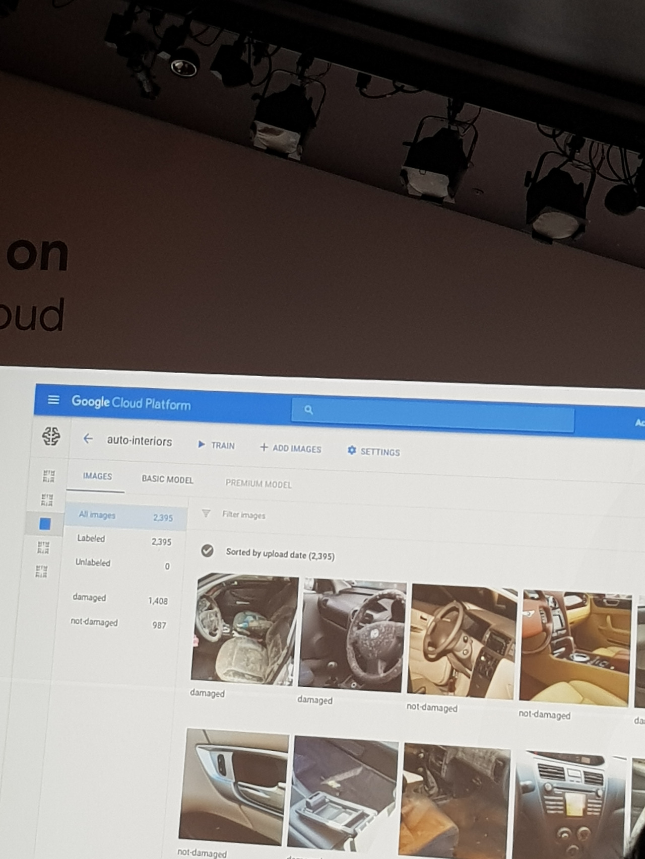Image resolution: width=645 pixels, height=859 pixels.
Task: Open the hamburger navigation menu
Action: pyautogui.click(x=53, y=400)
